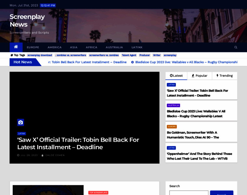The height and width of the screenshot is (195, 247).
Task: Go to the Home icon in navigation
Action: [16, 47]
